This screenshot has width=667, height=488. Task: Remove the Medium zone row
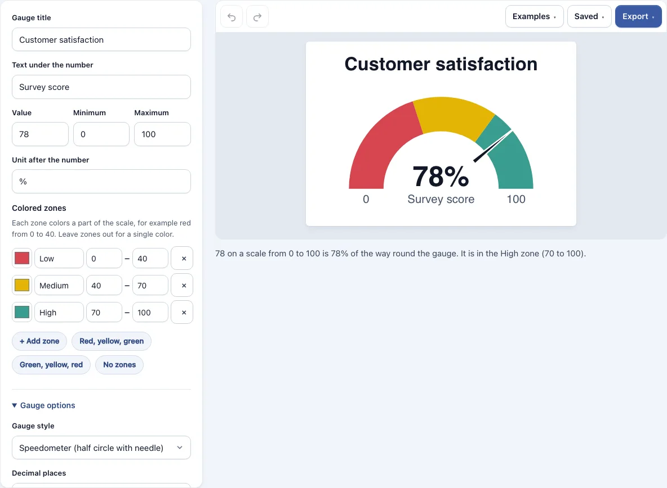pyautogui.click(x=182, y=286)
